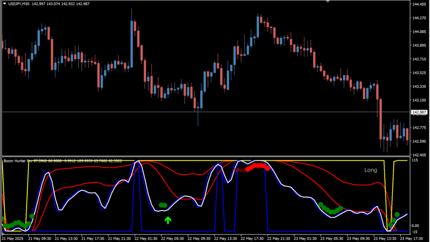Screen dimensions: 430x242
Task: Click the '23 May 09:30' time label
Action: 358,239
